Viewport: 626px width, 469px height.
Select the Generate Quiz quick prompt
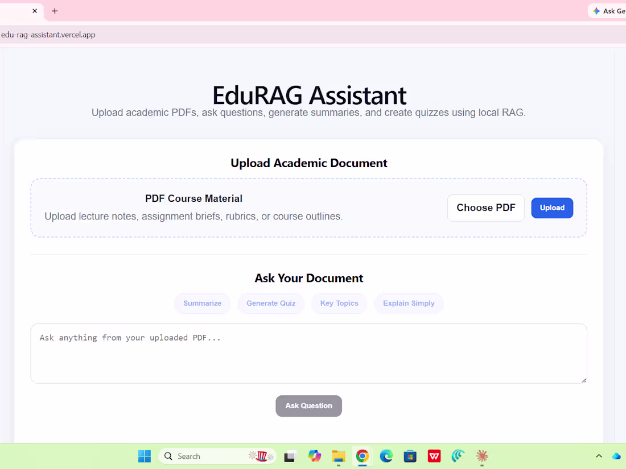click(271, 304)
